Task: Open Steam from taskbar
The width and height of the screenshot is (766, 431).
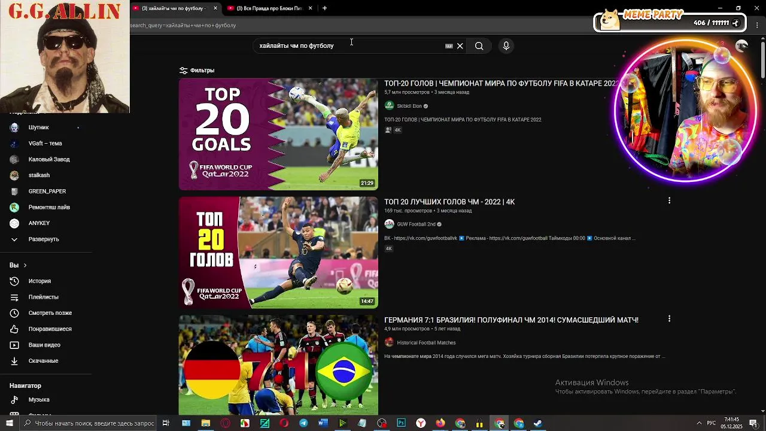Action: (538, 423)
